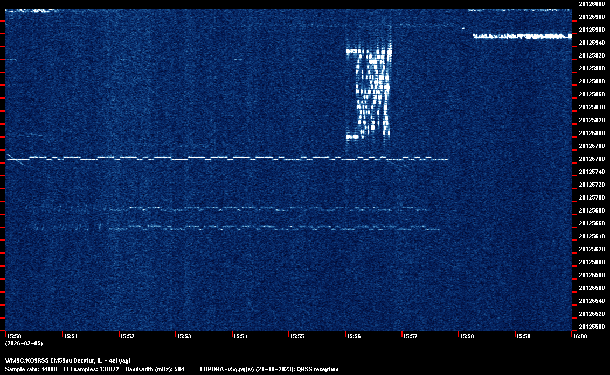Click the faint lower trace near 28125650

(269, 229)
